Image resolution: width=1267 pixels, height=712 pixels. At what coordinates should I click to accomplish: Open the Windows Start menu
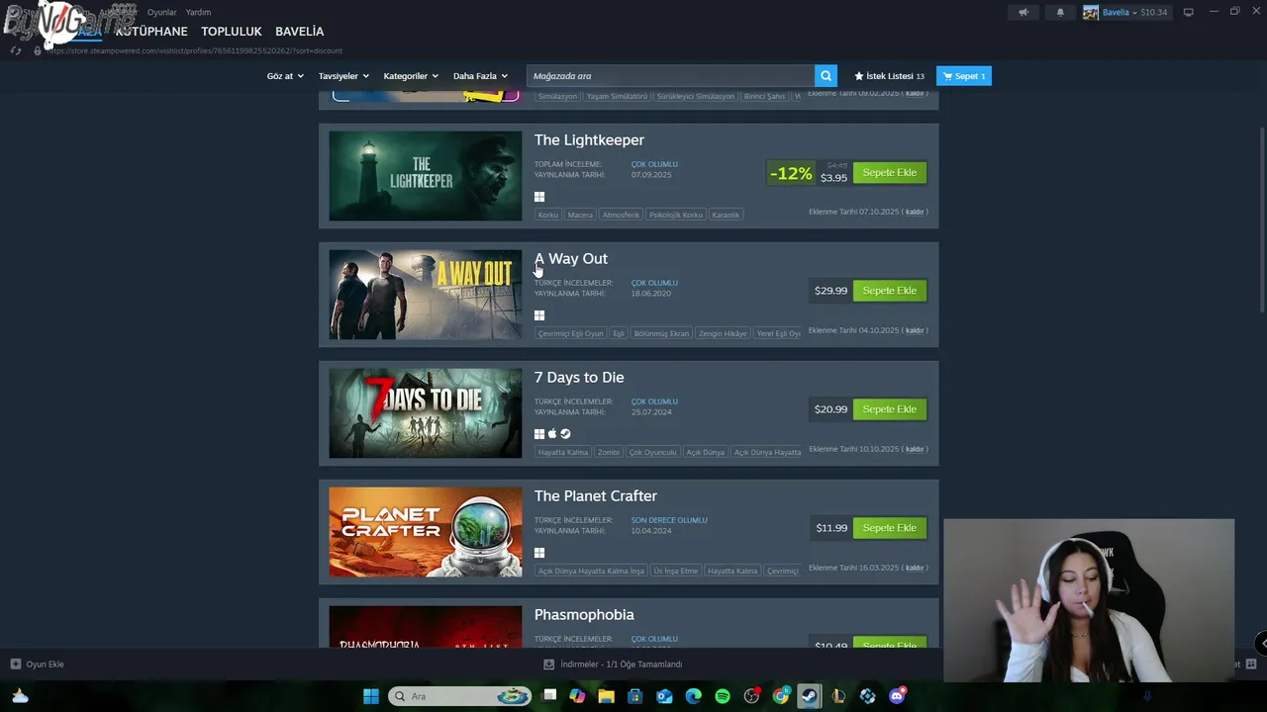(371, 696)
